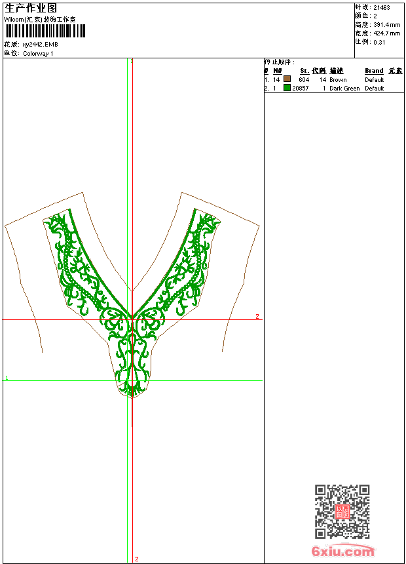
Task: Click stitch count '20857' in Dark Green row
Action: [301, 89]
